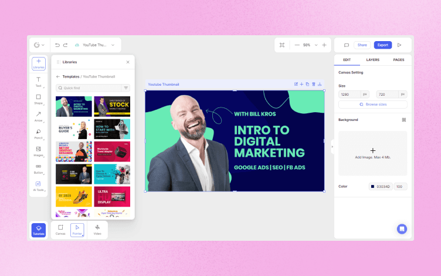Delete canvas with trash icon
This screenshot has height=276, width=441.
coord(314,84)
